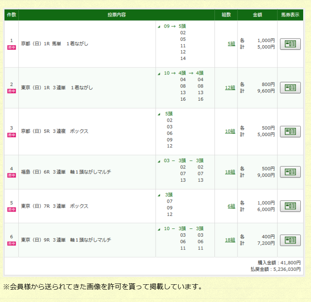This screenshot has width=311, height=302.
Task: Open ticket display for 京都 5R 3連複 ボックス
Action: pyautogui.click(x=290, y=131)
